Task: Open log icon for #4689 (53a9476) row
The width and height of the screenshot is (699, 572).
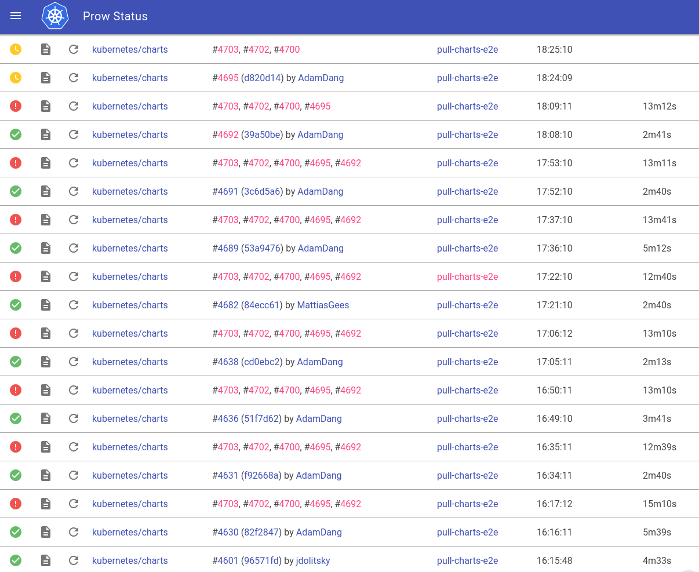Action: point(46,248)
